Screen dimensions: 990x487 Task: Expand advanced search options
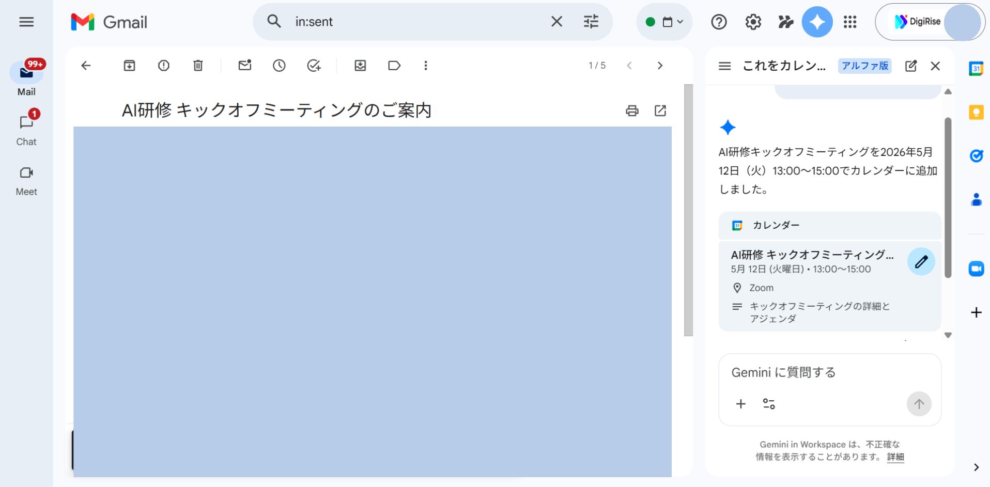590,22
